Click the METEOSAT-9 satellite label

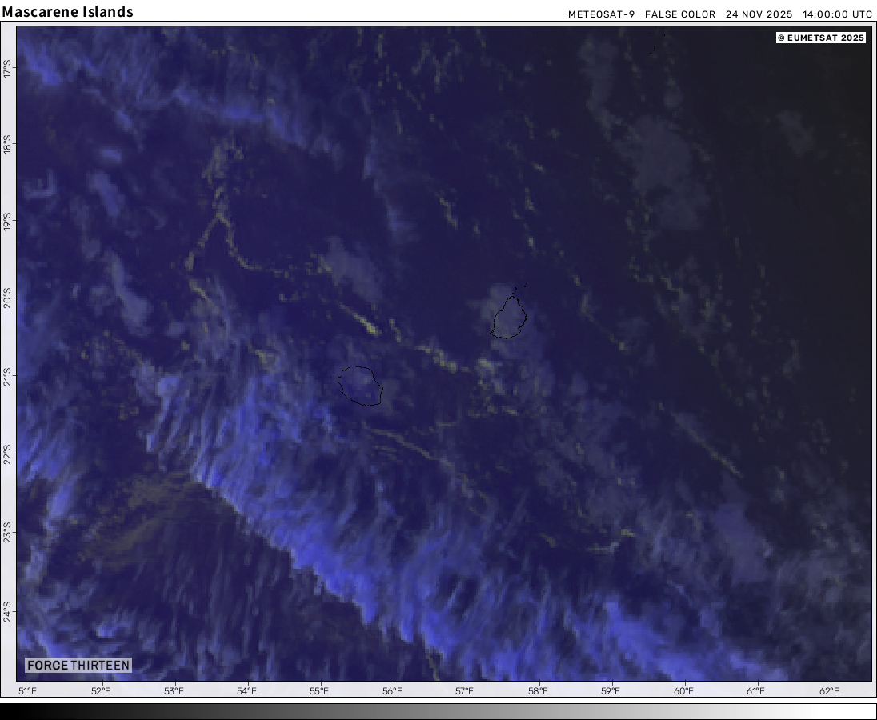coord(601,14)
